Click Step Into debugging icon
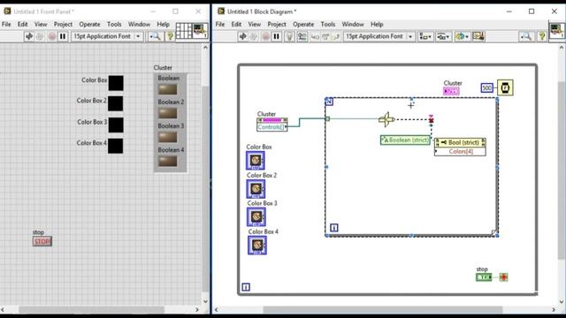566x318 pixels. [x=315, y=36]
